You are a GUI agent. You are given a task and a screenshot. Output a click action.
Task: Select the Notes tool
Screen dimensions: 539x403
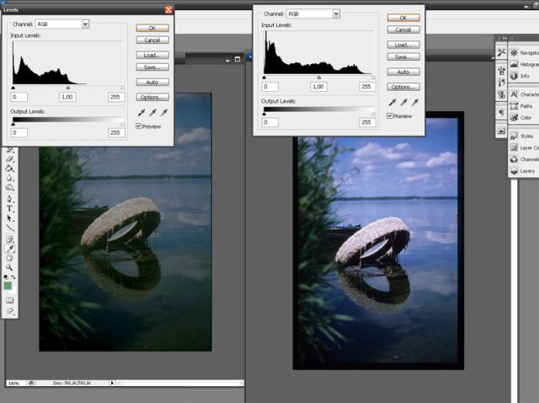[9, 239]
